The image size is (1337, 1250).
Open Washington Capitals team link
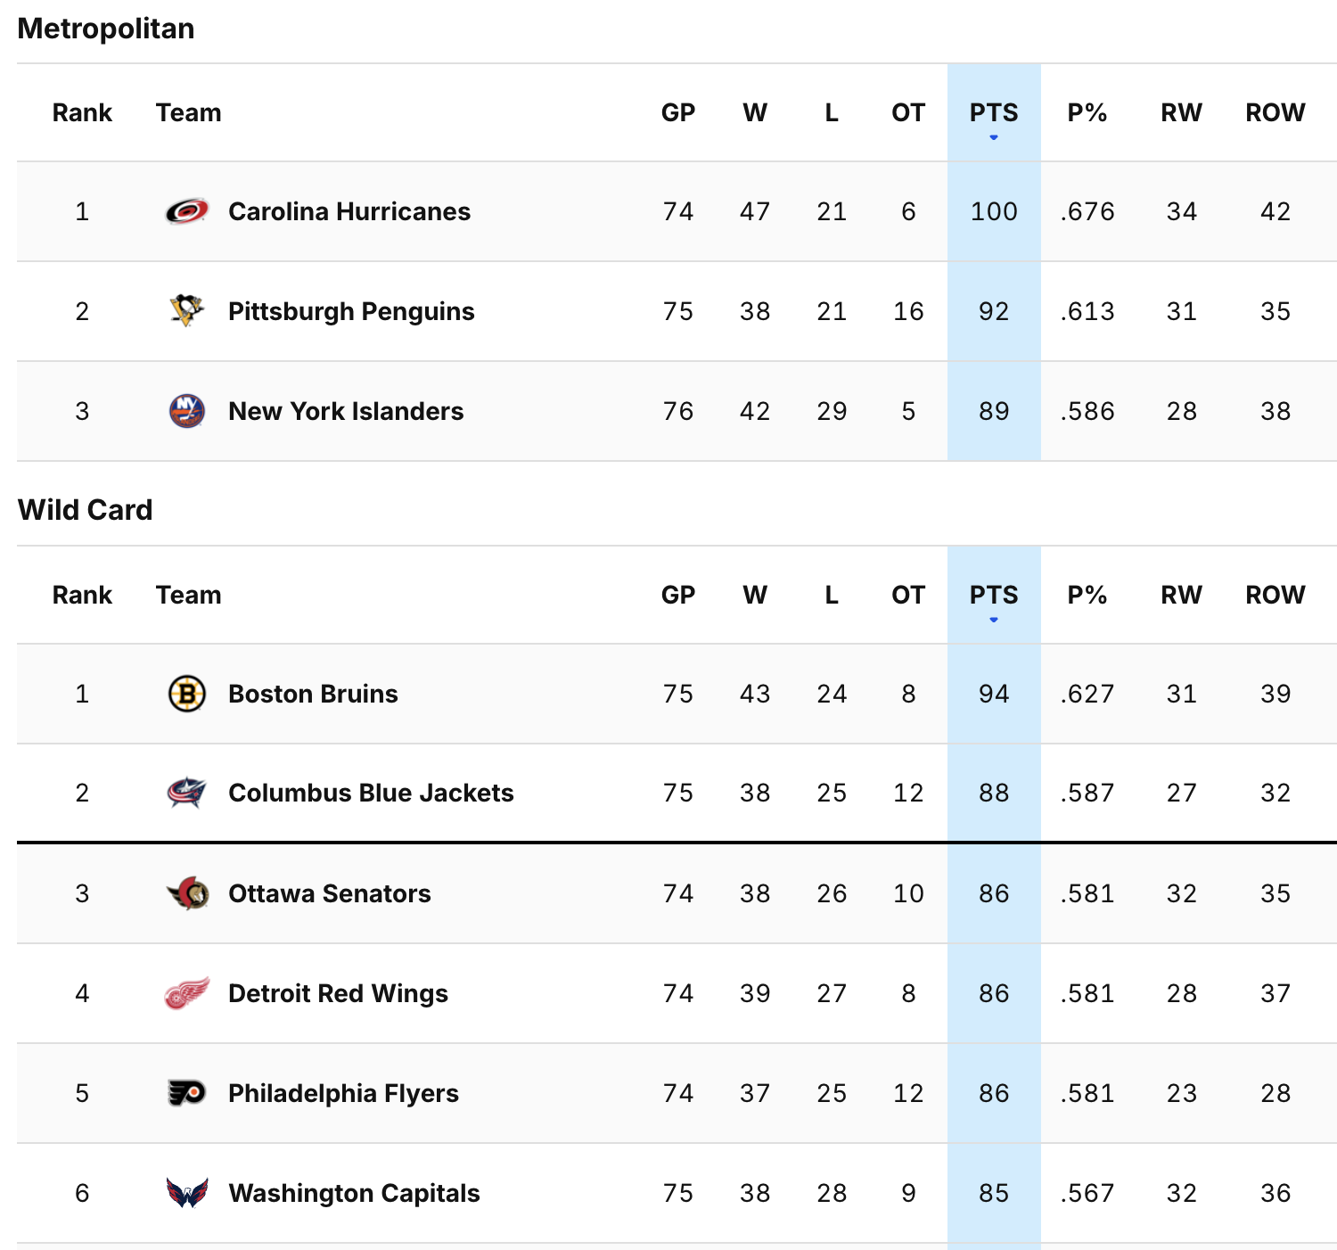click(x=354, y=1193)
